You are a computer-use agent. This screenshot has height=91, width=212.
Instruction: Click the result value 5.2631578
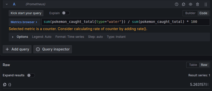coord(200,85)
